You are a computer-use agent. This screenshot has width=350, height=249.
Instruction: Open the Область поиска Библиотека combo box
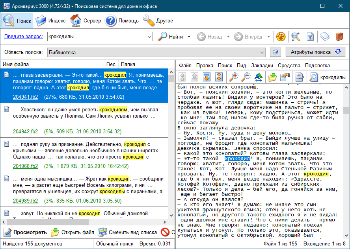156,52
